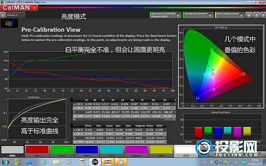Open CalMAN settings gear icon
Image resolution: width=266 pixels, height=166 pixels.
pos(249,15)
